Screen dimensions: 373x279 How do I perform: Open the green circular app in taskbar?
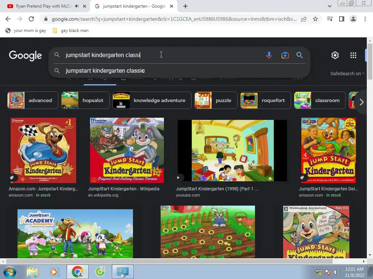pyautogui.click(x=100, y=272)
